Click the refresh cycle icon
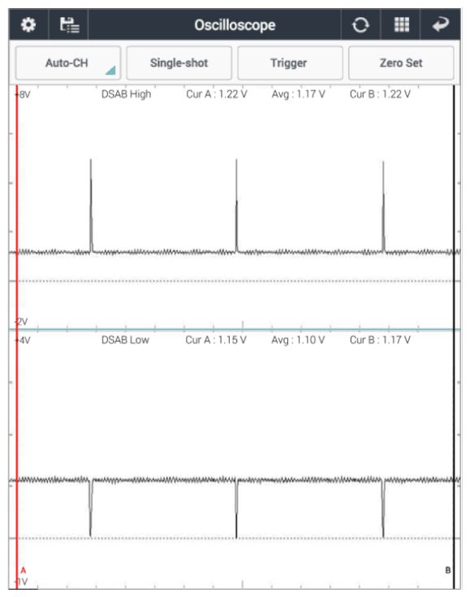Screen dimensions: 470x597 click(x=360, y=25)
